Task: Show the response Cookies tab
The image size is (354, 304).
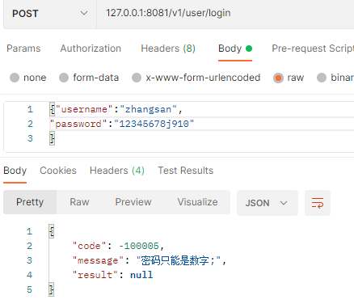Action: click(x=58, y=171)
